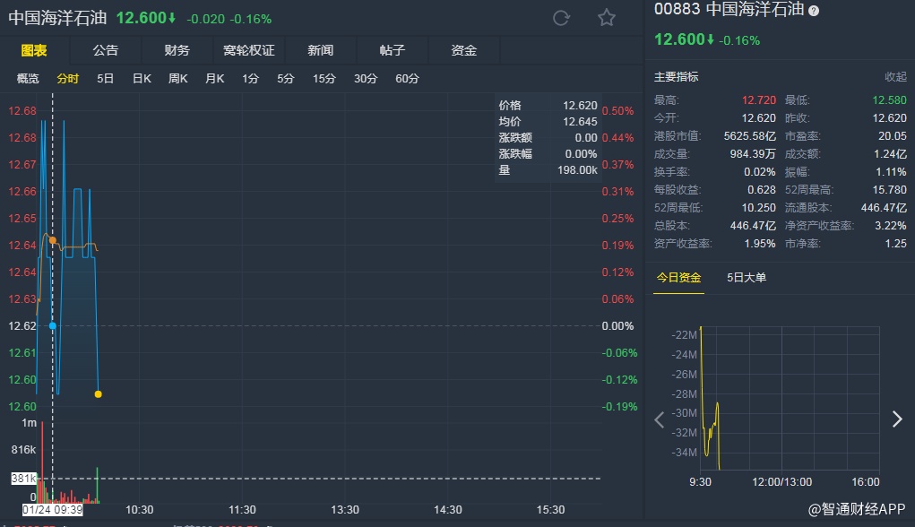Click the refresh icon
The width and height of the screenshot is (915, 527).
[562, 18]
